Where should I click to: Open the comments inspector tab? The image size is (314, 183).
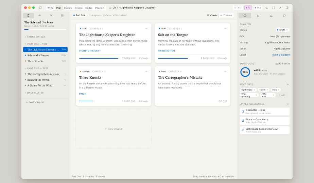pos(284,16)
